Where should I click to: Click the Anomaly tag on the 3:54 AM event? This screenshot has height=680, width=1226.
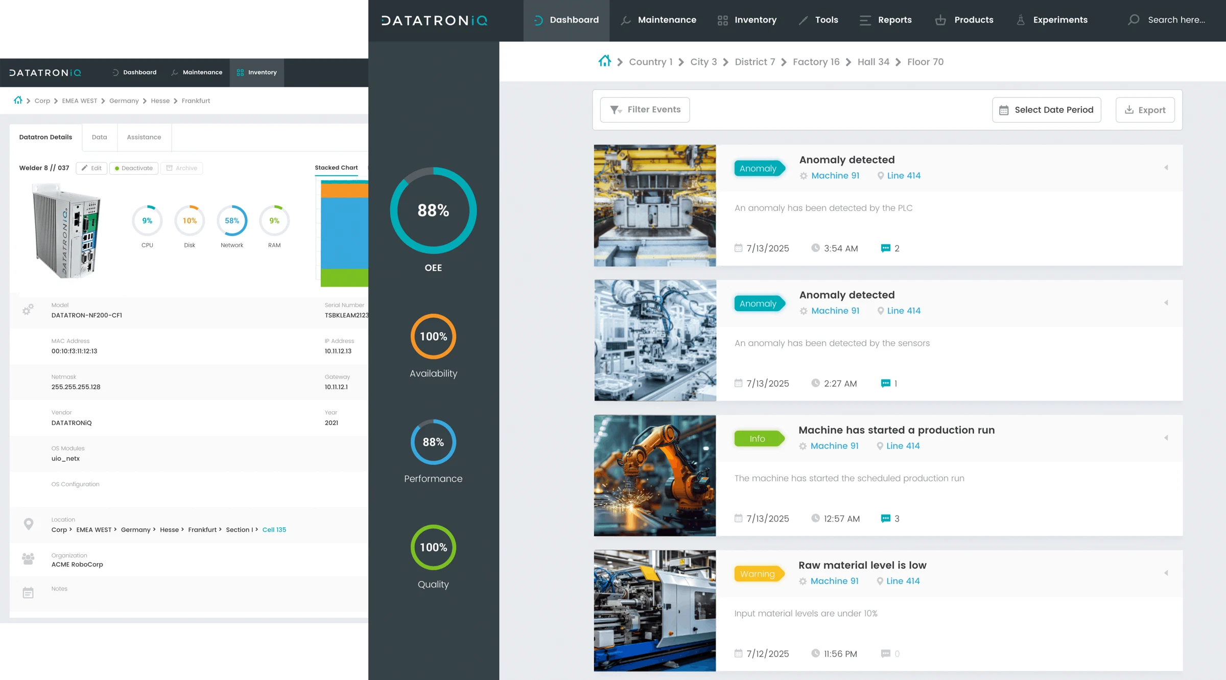pyautogui.click(x=759, y=168)
